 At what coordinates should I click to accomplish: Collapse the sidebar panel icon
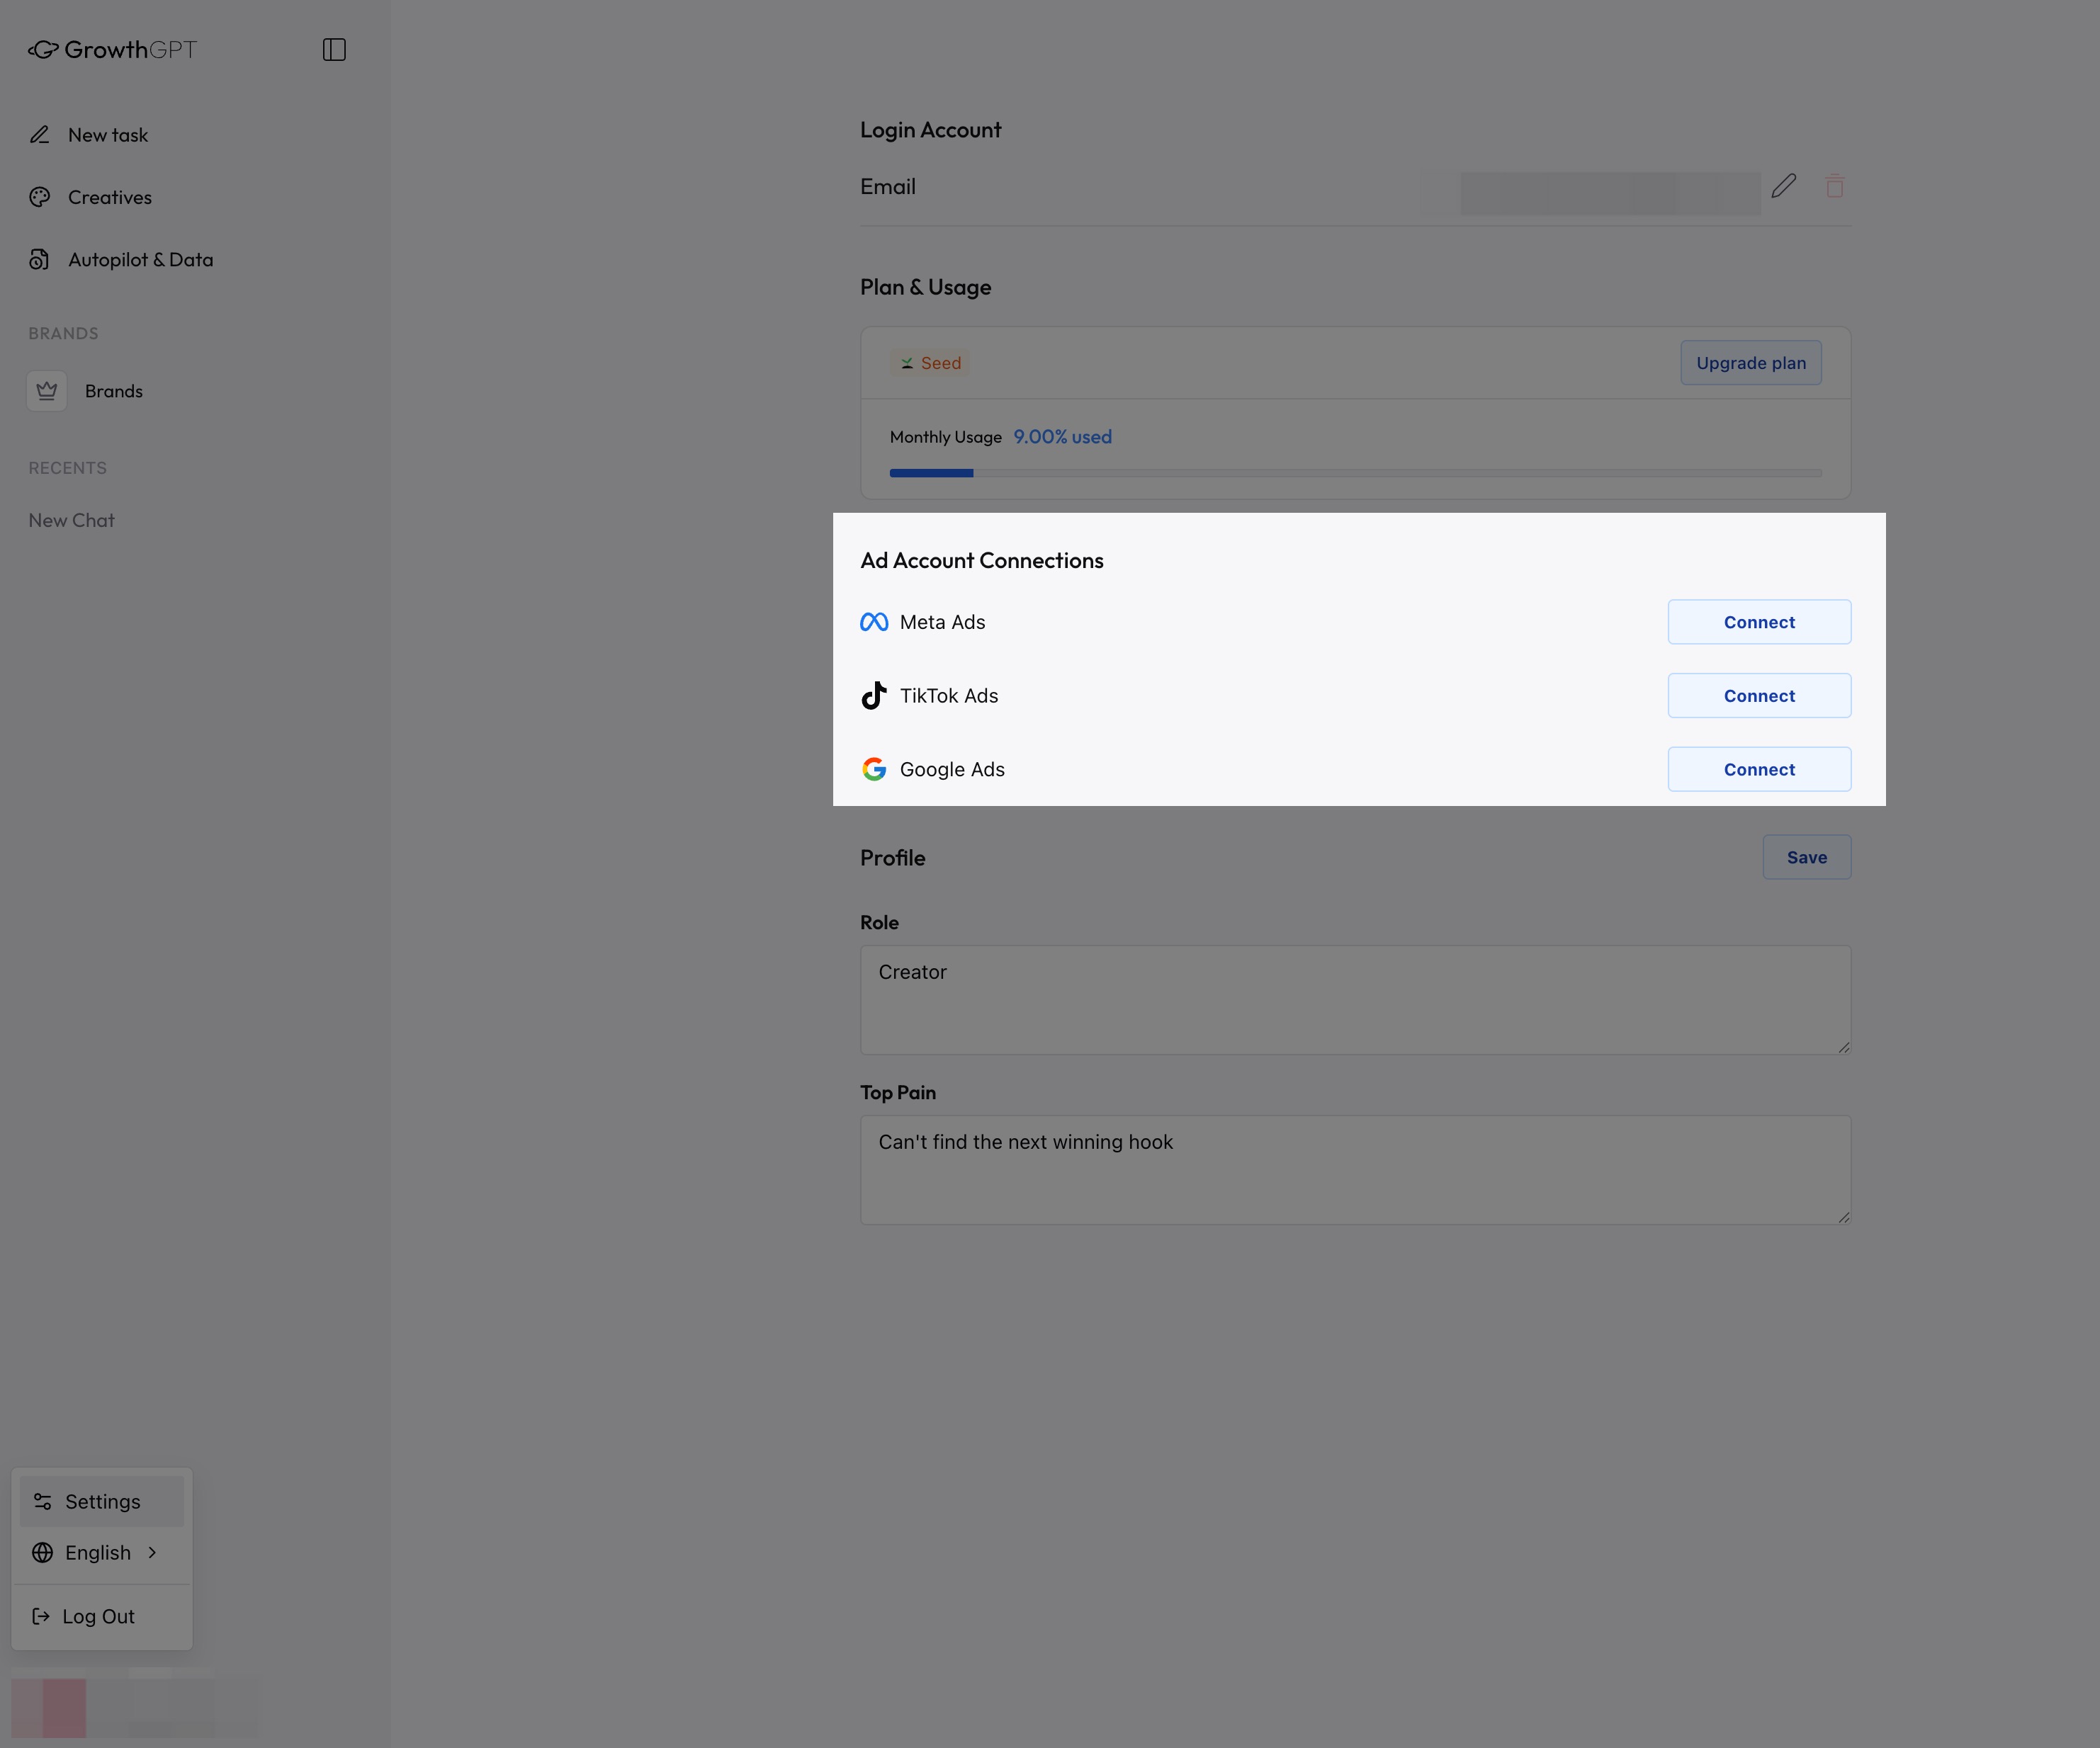(334, 50)
